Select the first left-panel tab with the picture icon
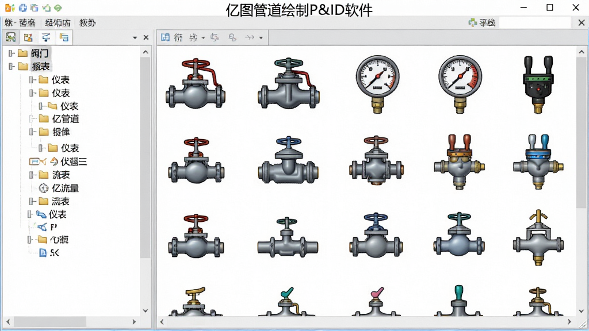The height and width of the screenshot is (331, 589). coord(11,37)
